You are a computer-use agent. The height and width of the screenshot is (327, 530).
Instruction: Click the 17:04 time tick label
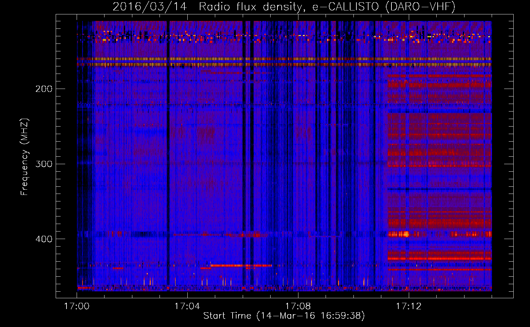pos(187,306)
